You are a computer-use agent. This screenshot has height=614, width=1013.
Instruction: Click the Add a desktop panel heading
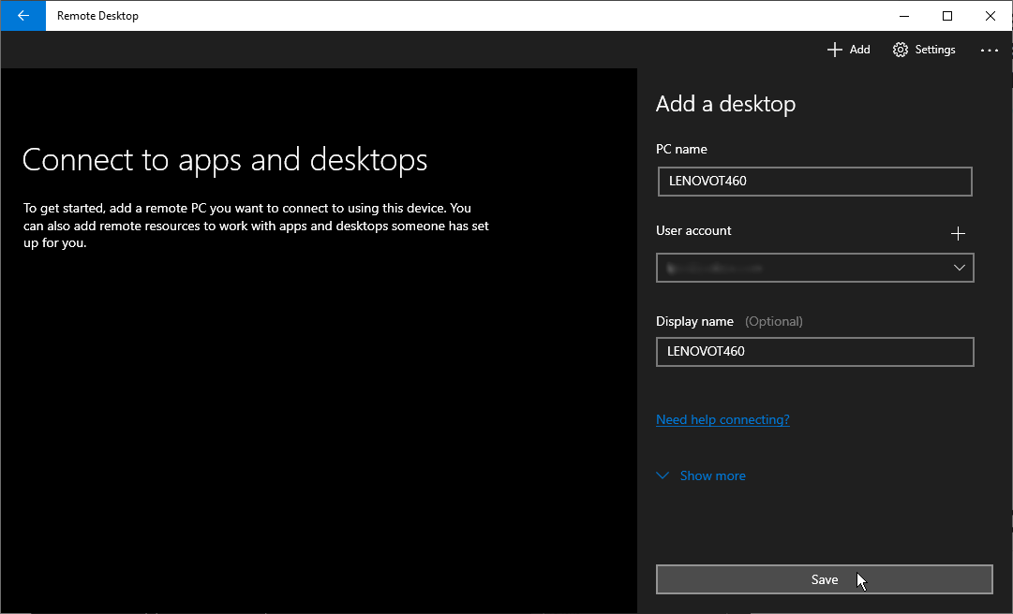[725, 104]
